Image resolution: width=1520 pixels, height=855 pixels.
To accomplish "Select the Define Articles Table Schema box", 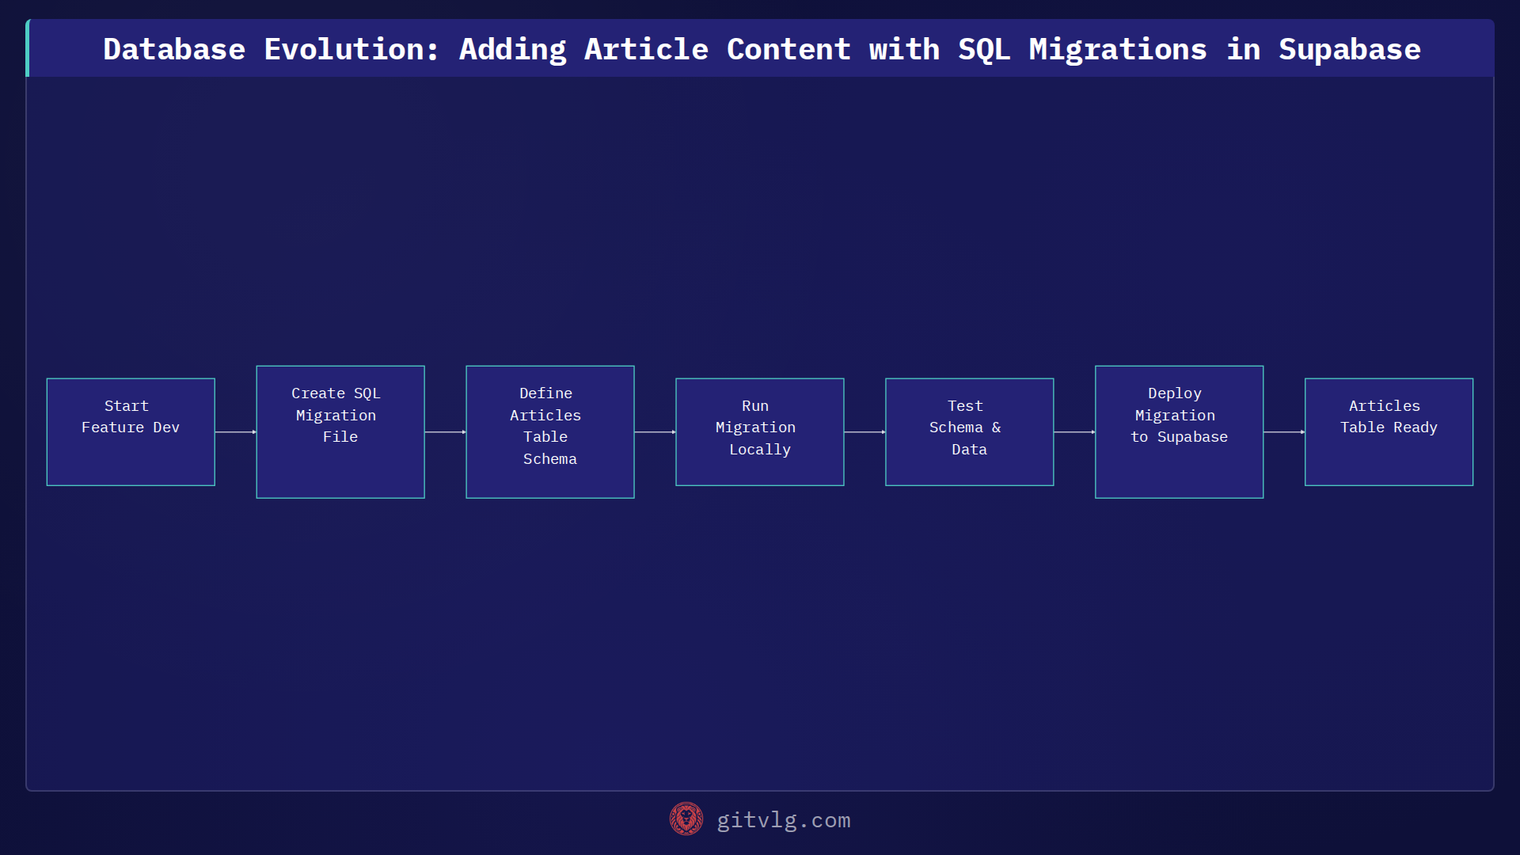I will (550, 431).
